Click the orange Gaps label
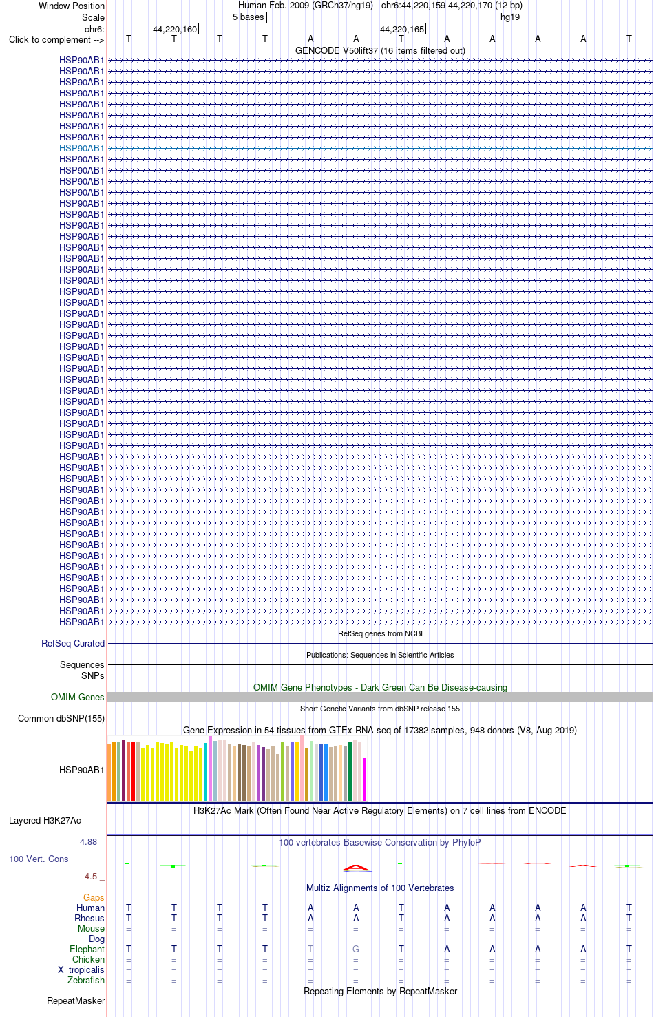The width and height of the screenshot is (654, 1017). (x=94, y=897)
